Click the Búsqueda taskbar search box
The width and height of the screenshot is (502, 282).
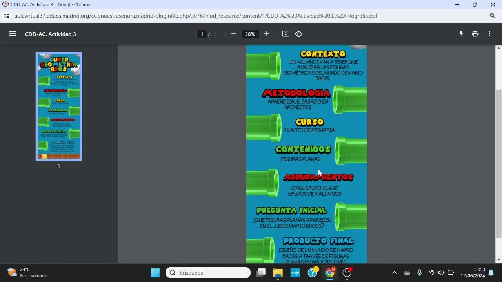coord(208,273)
